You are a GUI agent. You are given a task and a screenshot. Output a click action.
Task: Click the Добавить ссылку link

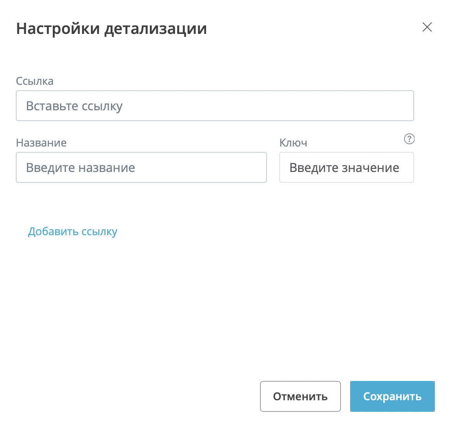[72, 231]
